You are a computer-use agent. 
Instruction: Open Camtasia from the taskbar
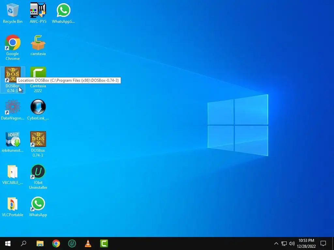coord(104,243)
